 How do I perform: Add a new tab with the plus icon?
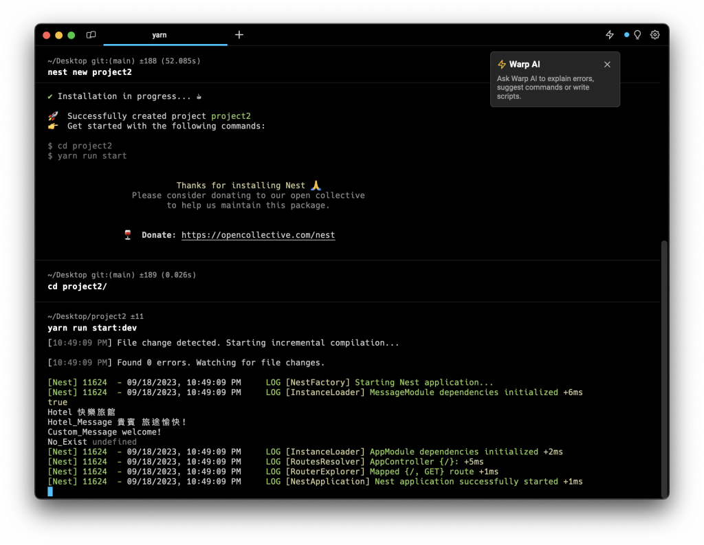point(239,34)
